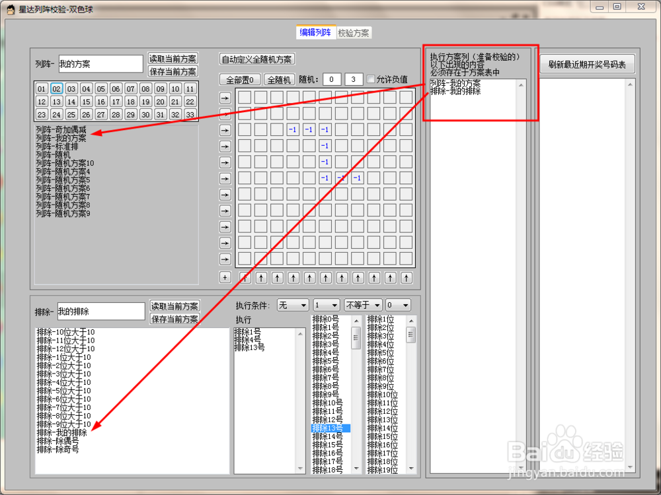The height and width of the screenshot is (495, 661).
Task: Click up-arrow button under the fifth grid column
Action: pos(310,278)
